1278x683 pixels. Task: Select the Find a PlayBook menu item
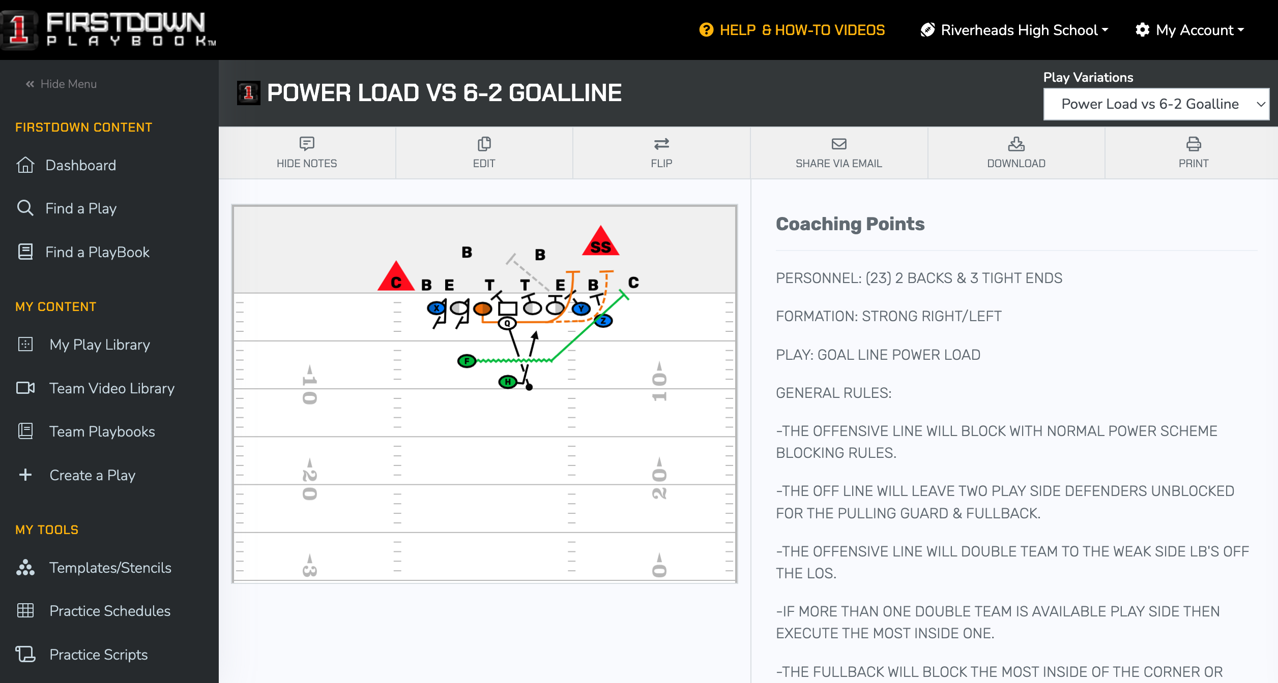tap(97, 253)
